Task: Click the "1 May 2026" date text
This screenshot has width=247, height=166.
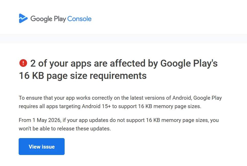Action: pos(47,120)
